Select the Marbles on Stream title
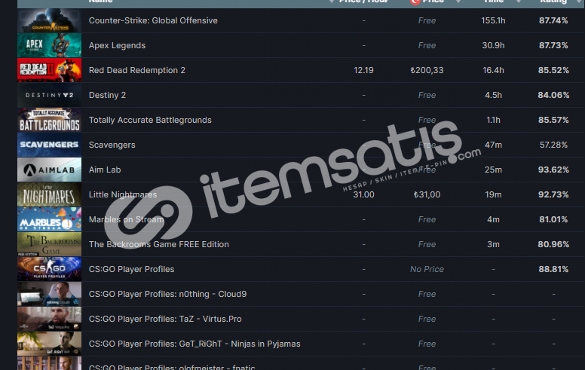585x370 pixels. click(126, 219)
